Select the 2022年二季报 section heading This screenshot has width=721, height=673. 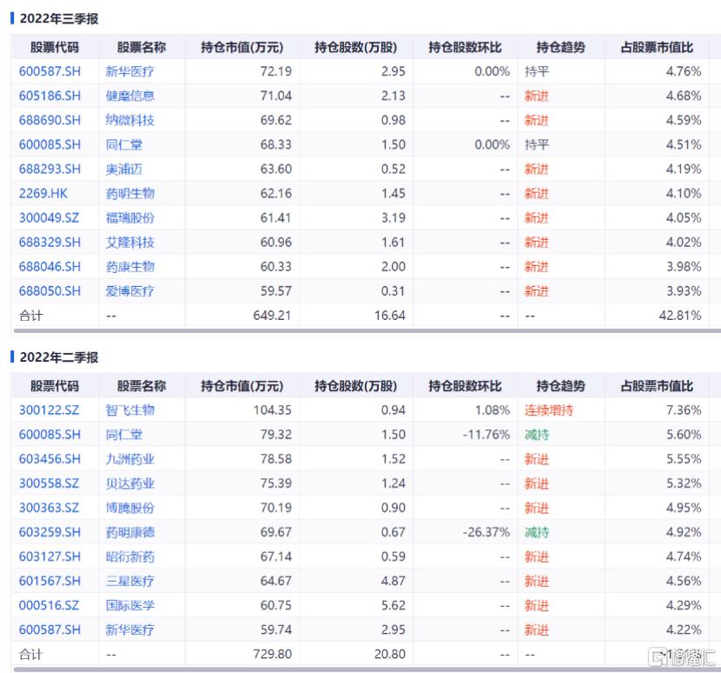pos(59,357)
